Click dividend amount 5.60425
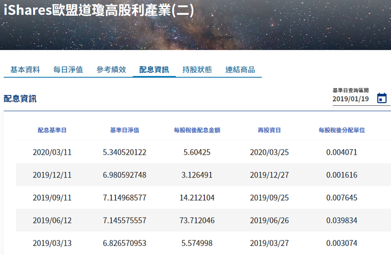The width and height of the screenshot is (391, 255). tap(197, 152)
